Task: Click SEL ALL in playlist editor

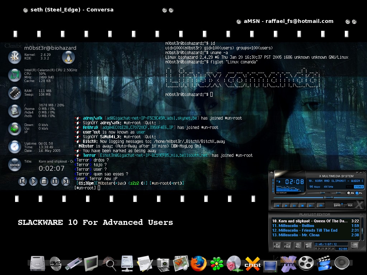Action: coord(297,245)
